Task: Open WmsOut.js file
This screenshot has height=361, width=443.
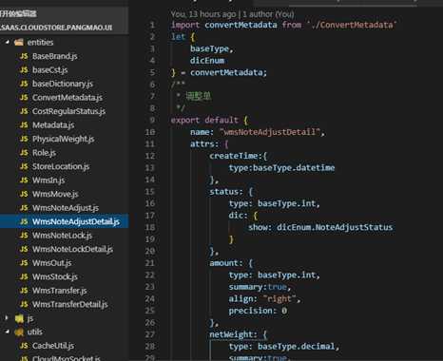Action: [x=51, y=263]
